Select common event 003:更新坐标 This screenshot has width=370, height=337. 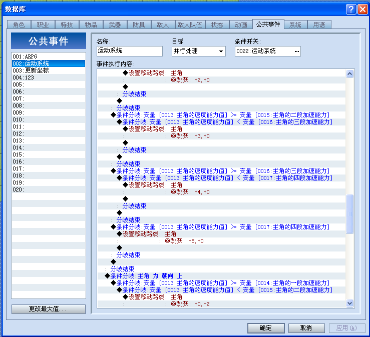click(x=49, y=70)
